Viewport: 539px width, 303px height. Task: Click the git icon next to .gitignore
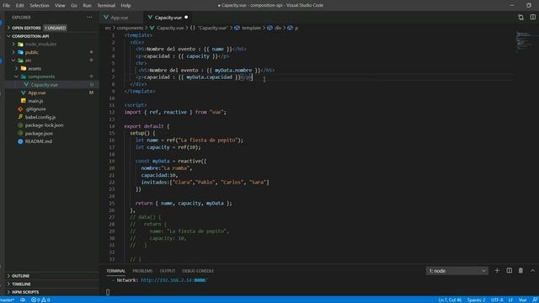coord(20,109)
